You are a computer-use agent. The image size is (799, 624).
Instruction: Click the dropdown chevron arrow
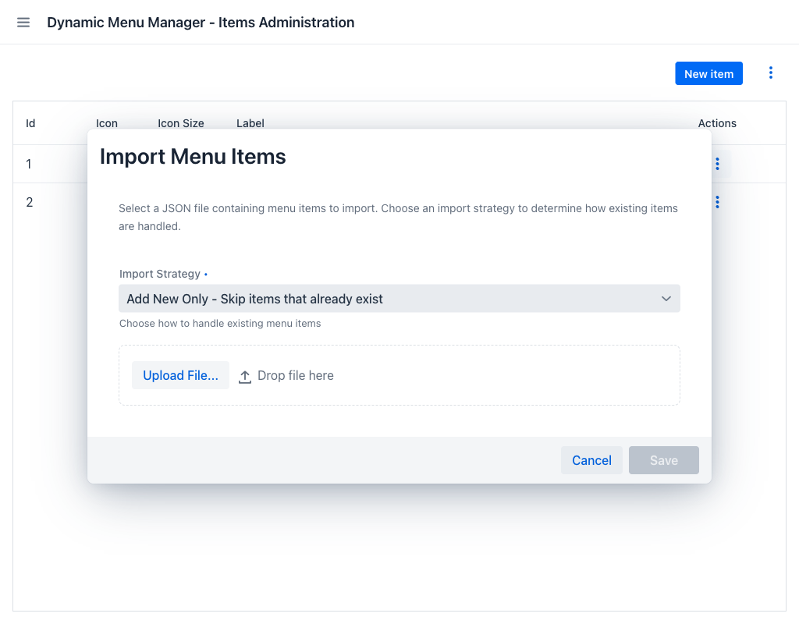tap(666, 299)
